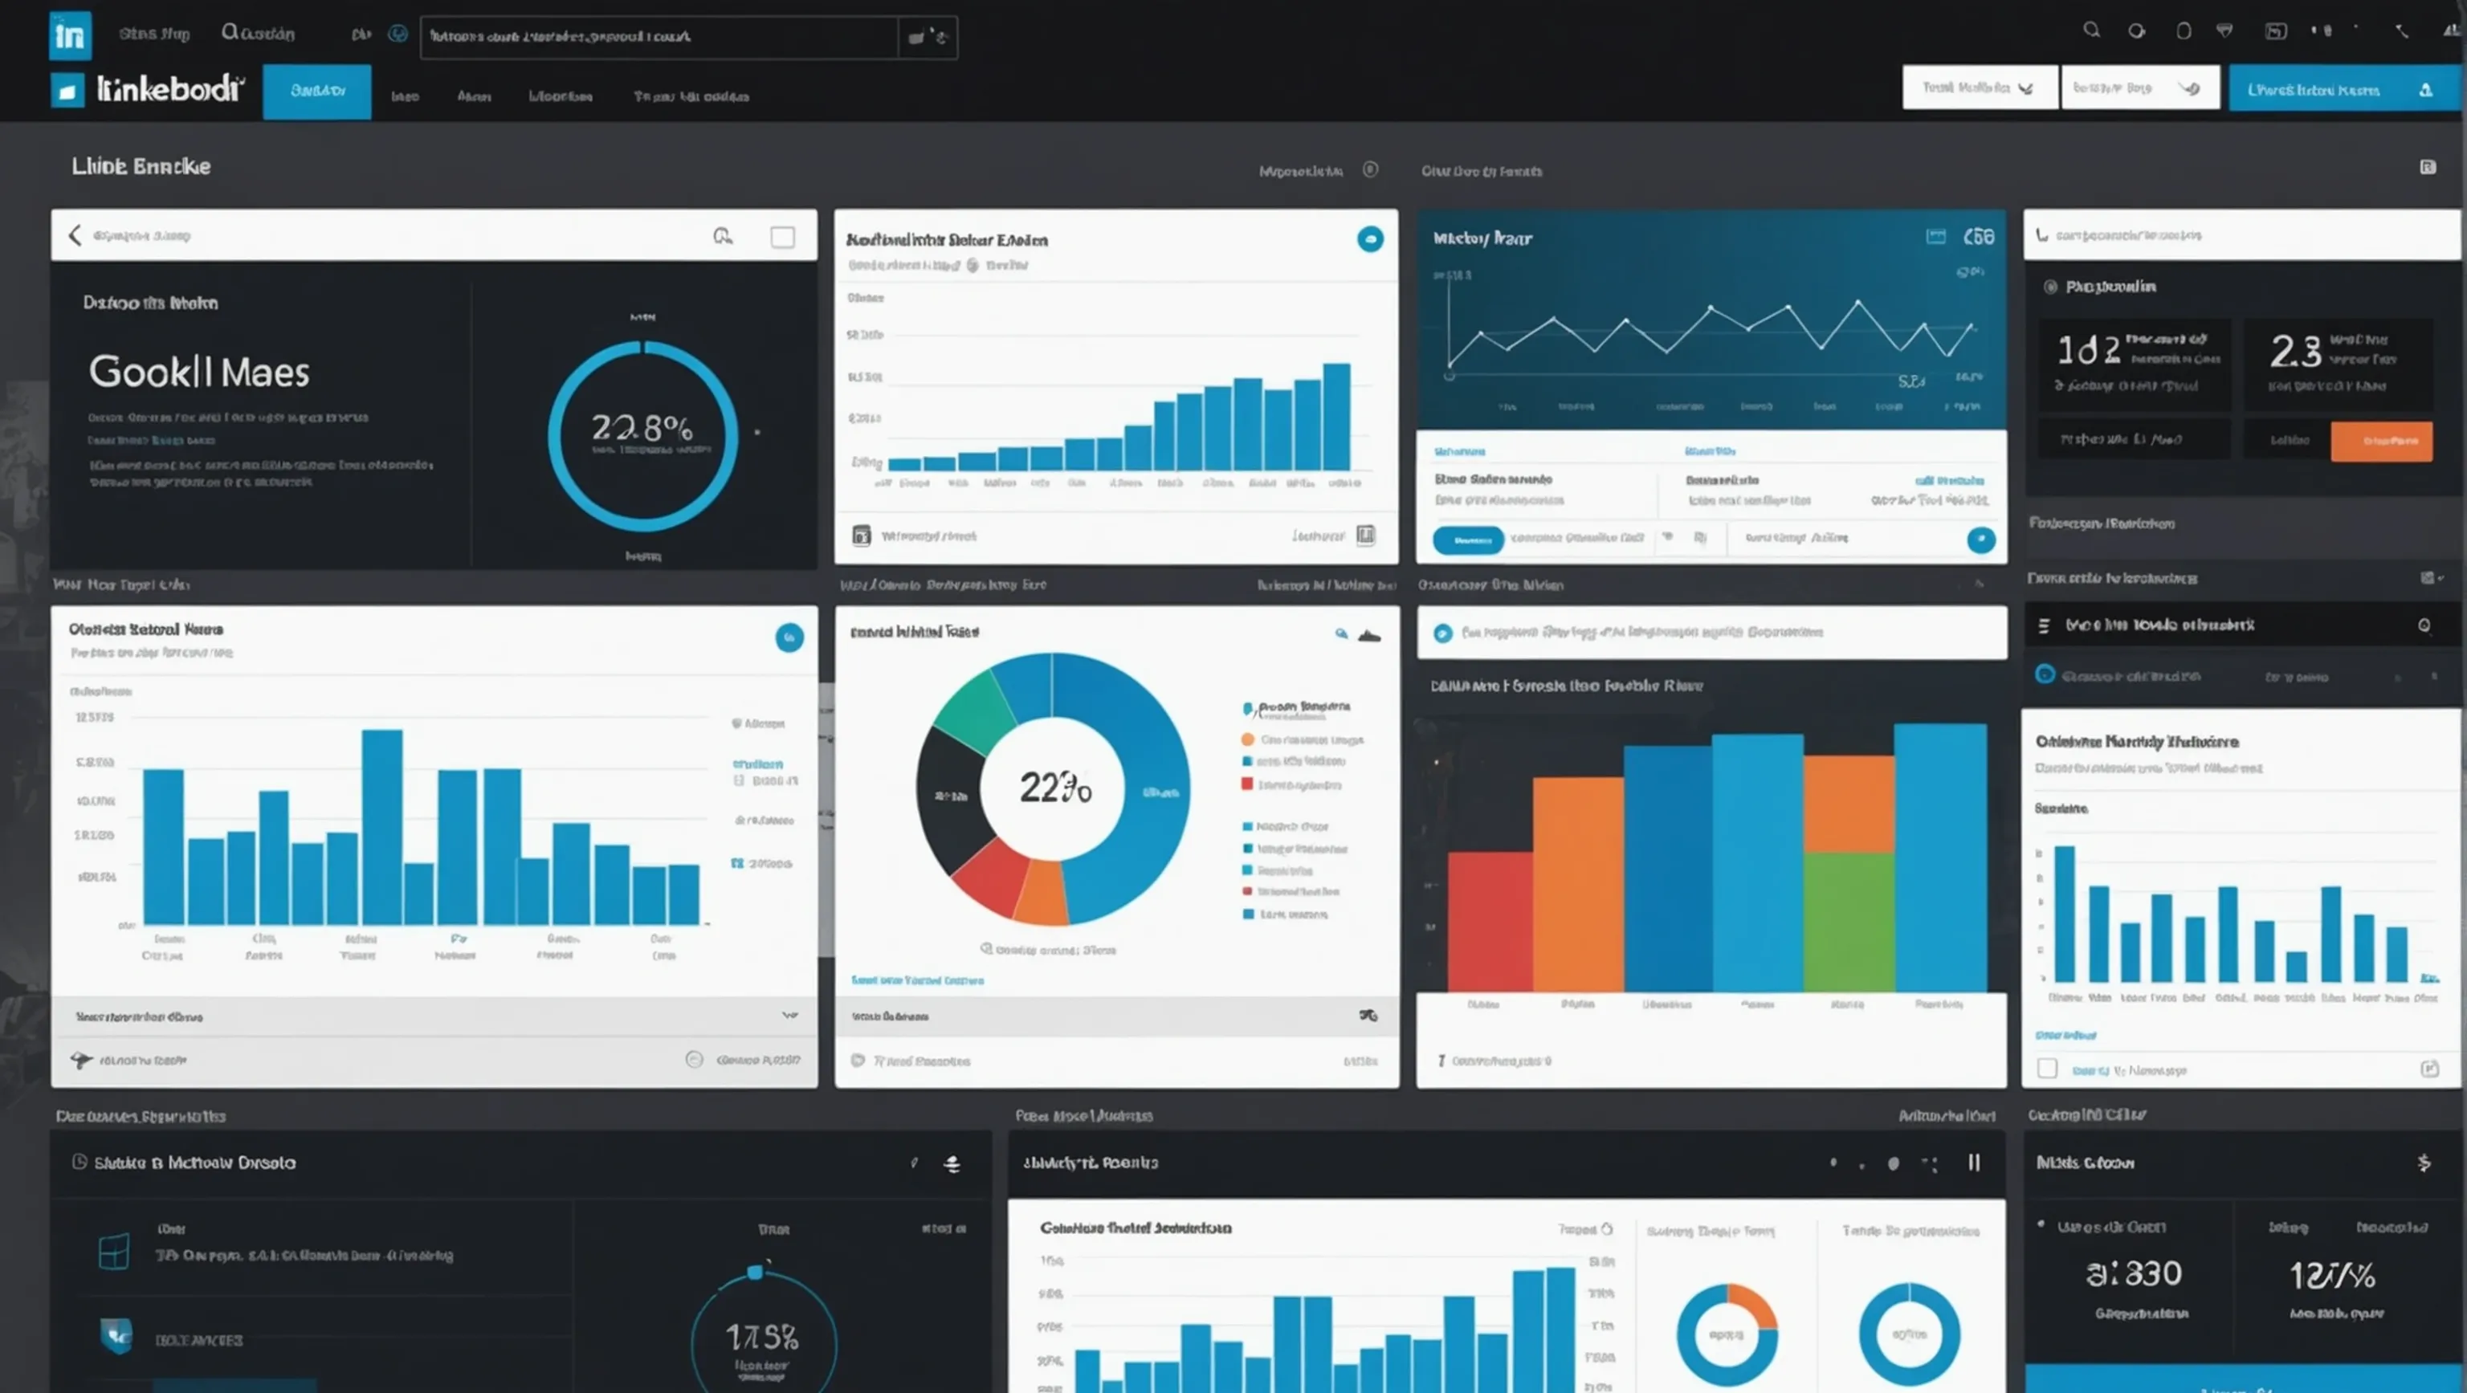Go back using the chevron in the Gookll Maes card

click(x=75, y=234)
